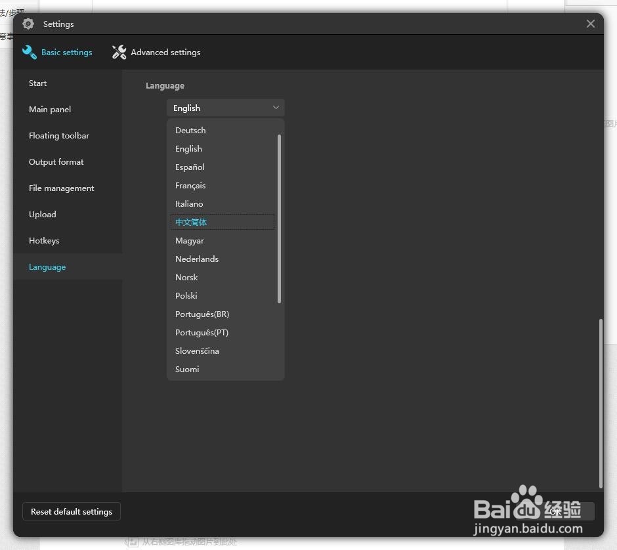Choose Norsk from language list
The height and width of the screenshot is (550, 617).
point(223,278)
